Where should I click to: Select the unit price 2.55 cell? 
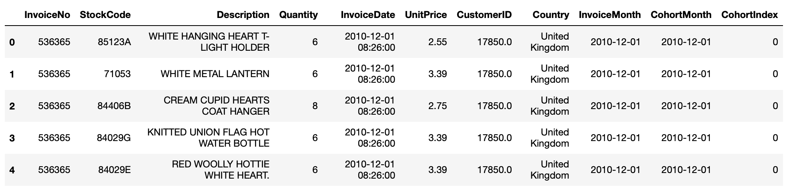[x=437, y=42]
